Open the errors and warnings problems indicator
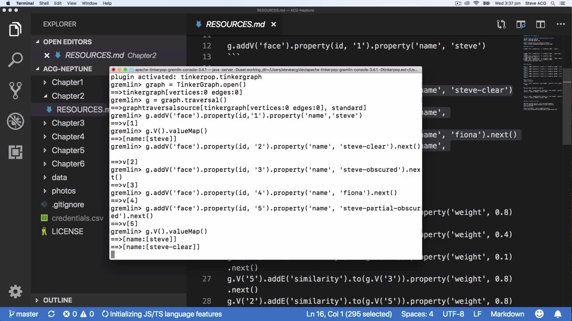The image size is (572, 321). (78, 314)
